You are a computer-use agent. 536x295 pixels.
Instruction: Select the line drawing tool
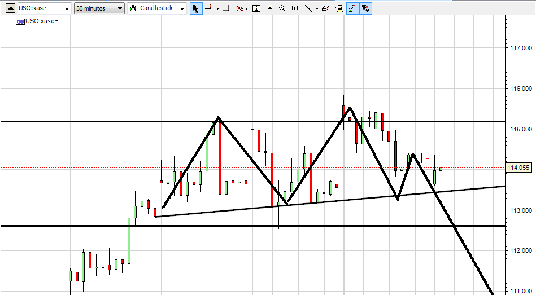coord(308,8)
